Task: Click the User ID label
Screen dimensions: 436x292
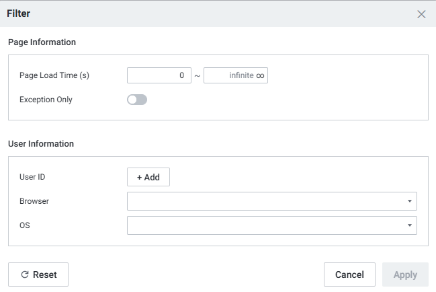Action: click(32, 177)
